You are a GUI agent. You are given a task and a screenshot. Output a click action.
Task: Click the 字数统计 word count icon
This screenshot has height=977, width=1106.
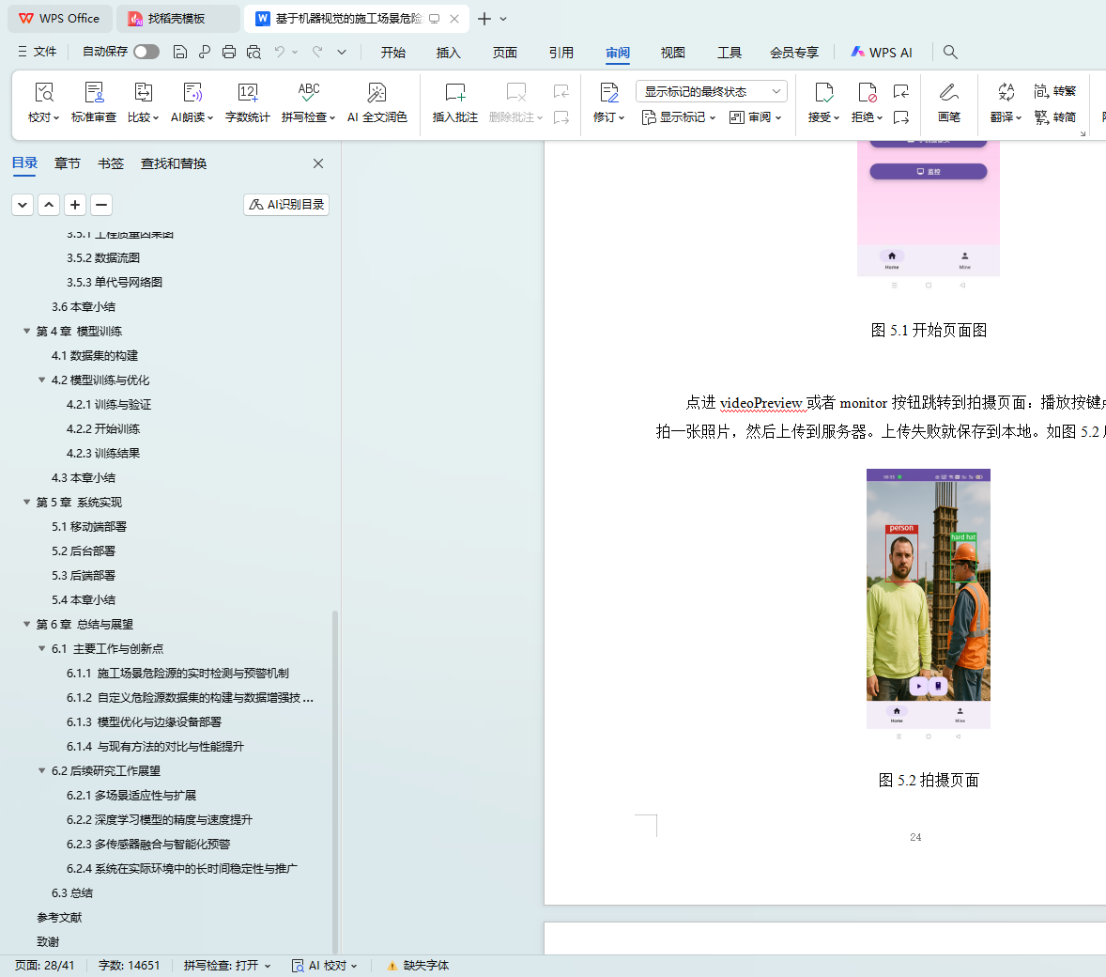pos(247,92)
